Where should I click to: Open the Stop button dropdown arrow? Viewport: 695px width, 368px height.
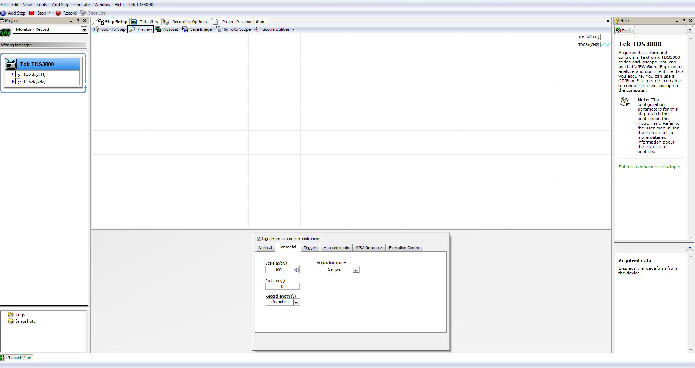pyautogui.click(x=49, y=13)
